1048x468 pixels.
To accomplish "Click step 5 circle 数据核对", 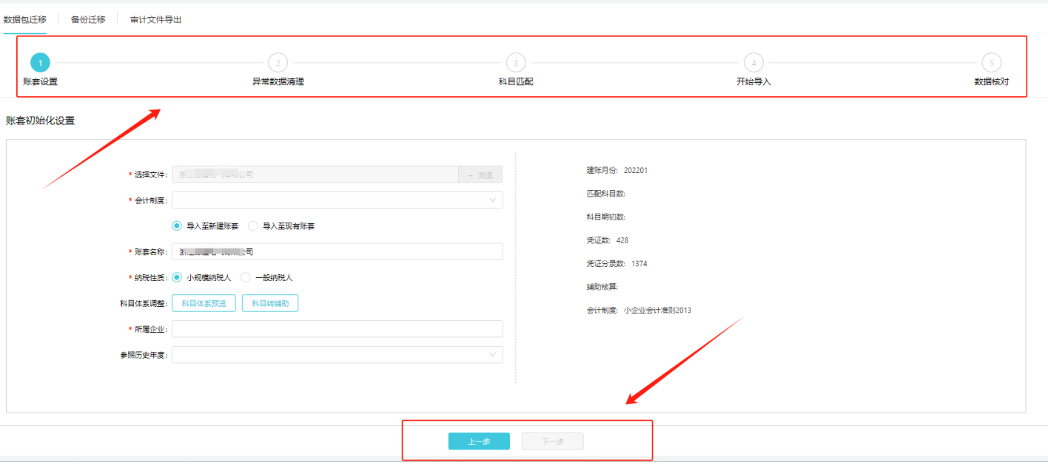I will [x=991, y=63].
